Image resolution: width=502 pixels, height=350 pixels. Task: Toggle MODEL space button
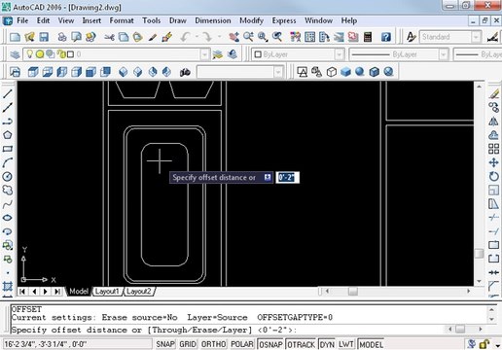(371, 344)
